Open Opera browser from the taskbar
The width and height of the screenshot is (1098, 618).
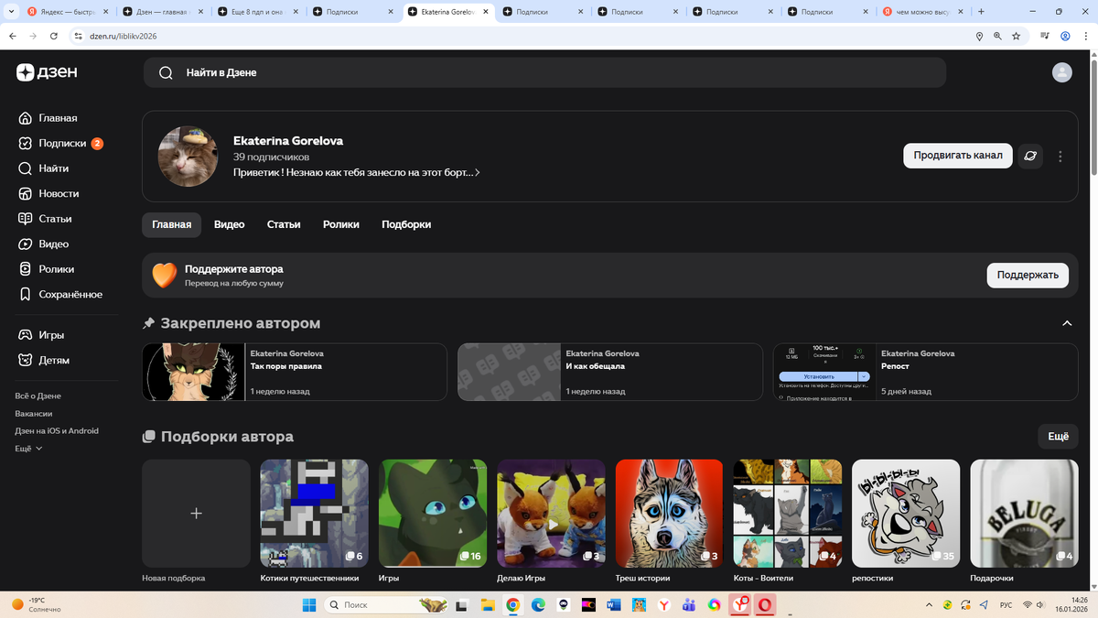click(x=764, y=604)
